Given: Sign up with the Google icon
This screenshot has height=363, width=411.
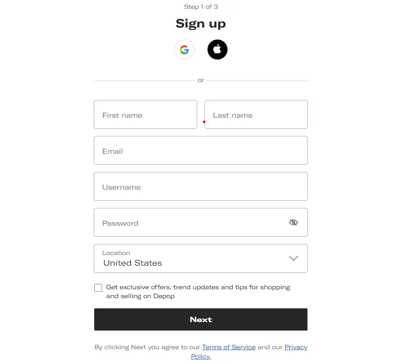Looking at the screenshot, I should [x=184, y=50].
